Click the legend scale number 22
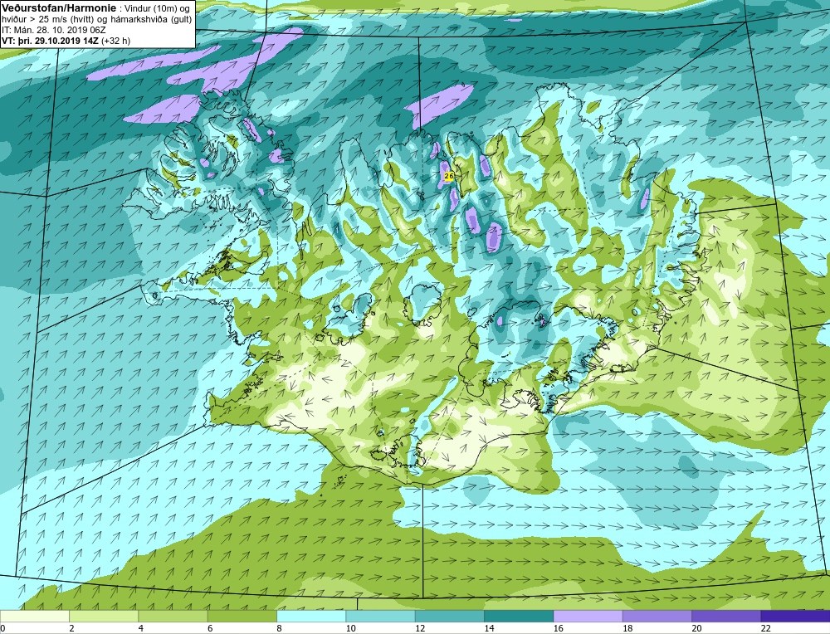830x634 pixels. coord(766,628)
